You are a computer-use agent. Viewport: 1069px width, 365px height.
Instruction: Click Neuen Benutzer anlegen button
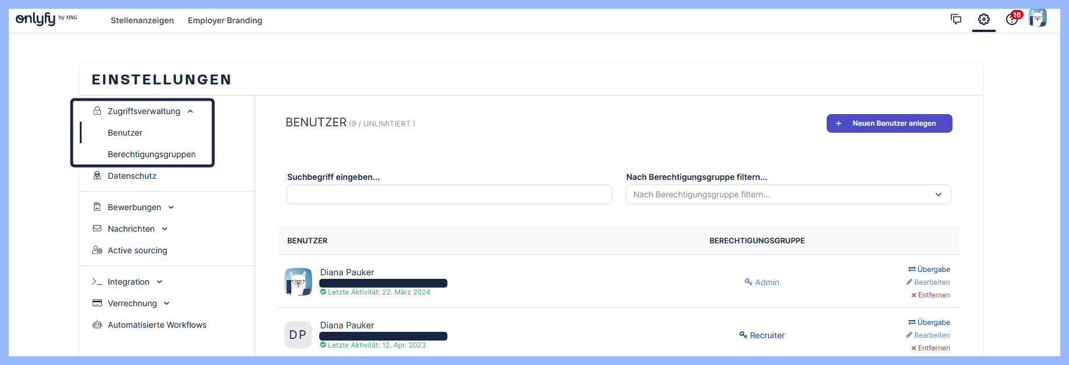click(x=889, y=123)
